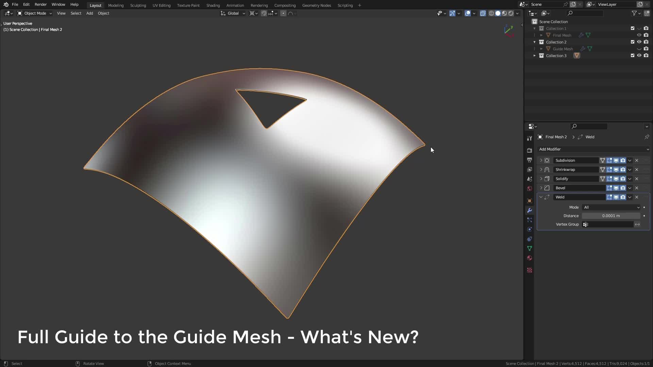Switch to Sculpting workspace tab

point(138,5)
